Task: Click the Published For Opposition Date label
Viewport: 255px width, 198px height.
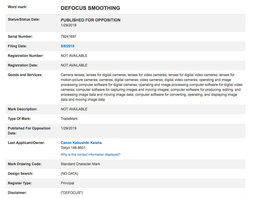Action: click(29, 131)
